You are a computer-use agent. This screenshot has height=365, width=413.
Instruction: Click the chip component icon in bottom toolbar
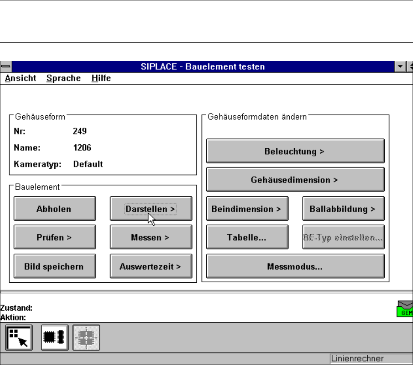tap(54, 338)
